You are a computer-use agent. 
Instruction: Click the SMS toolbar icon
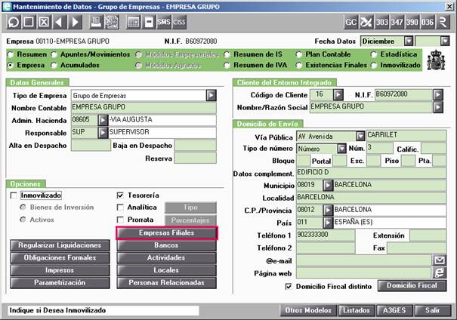point(163,22)
